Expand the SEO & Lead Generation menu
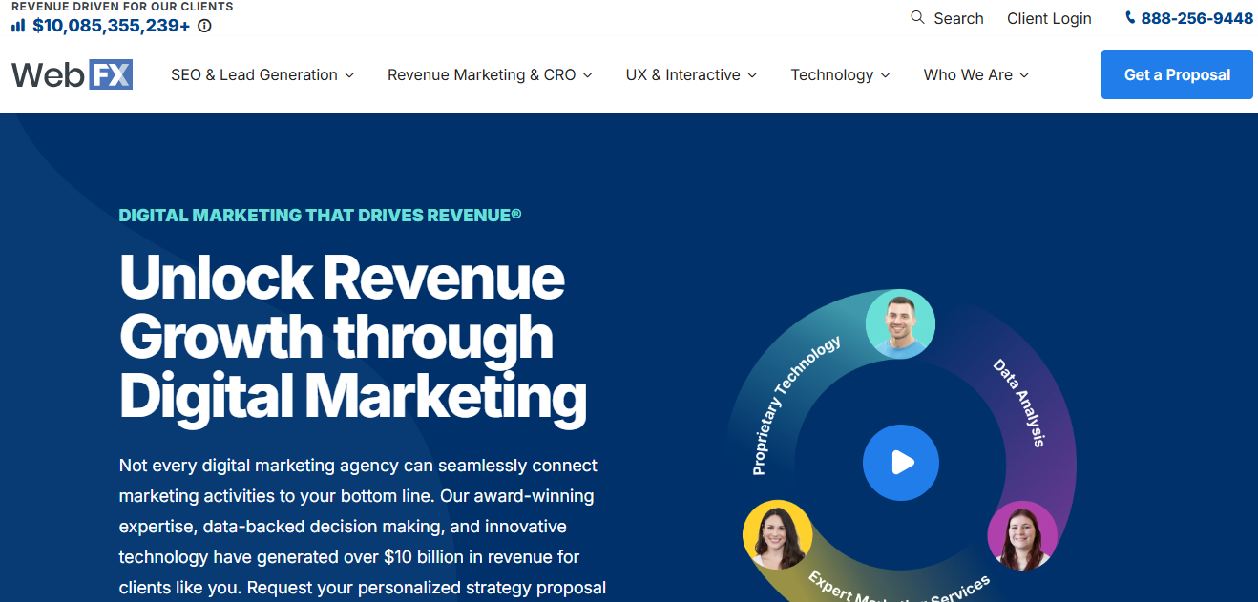 (262, 74)
